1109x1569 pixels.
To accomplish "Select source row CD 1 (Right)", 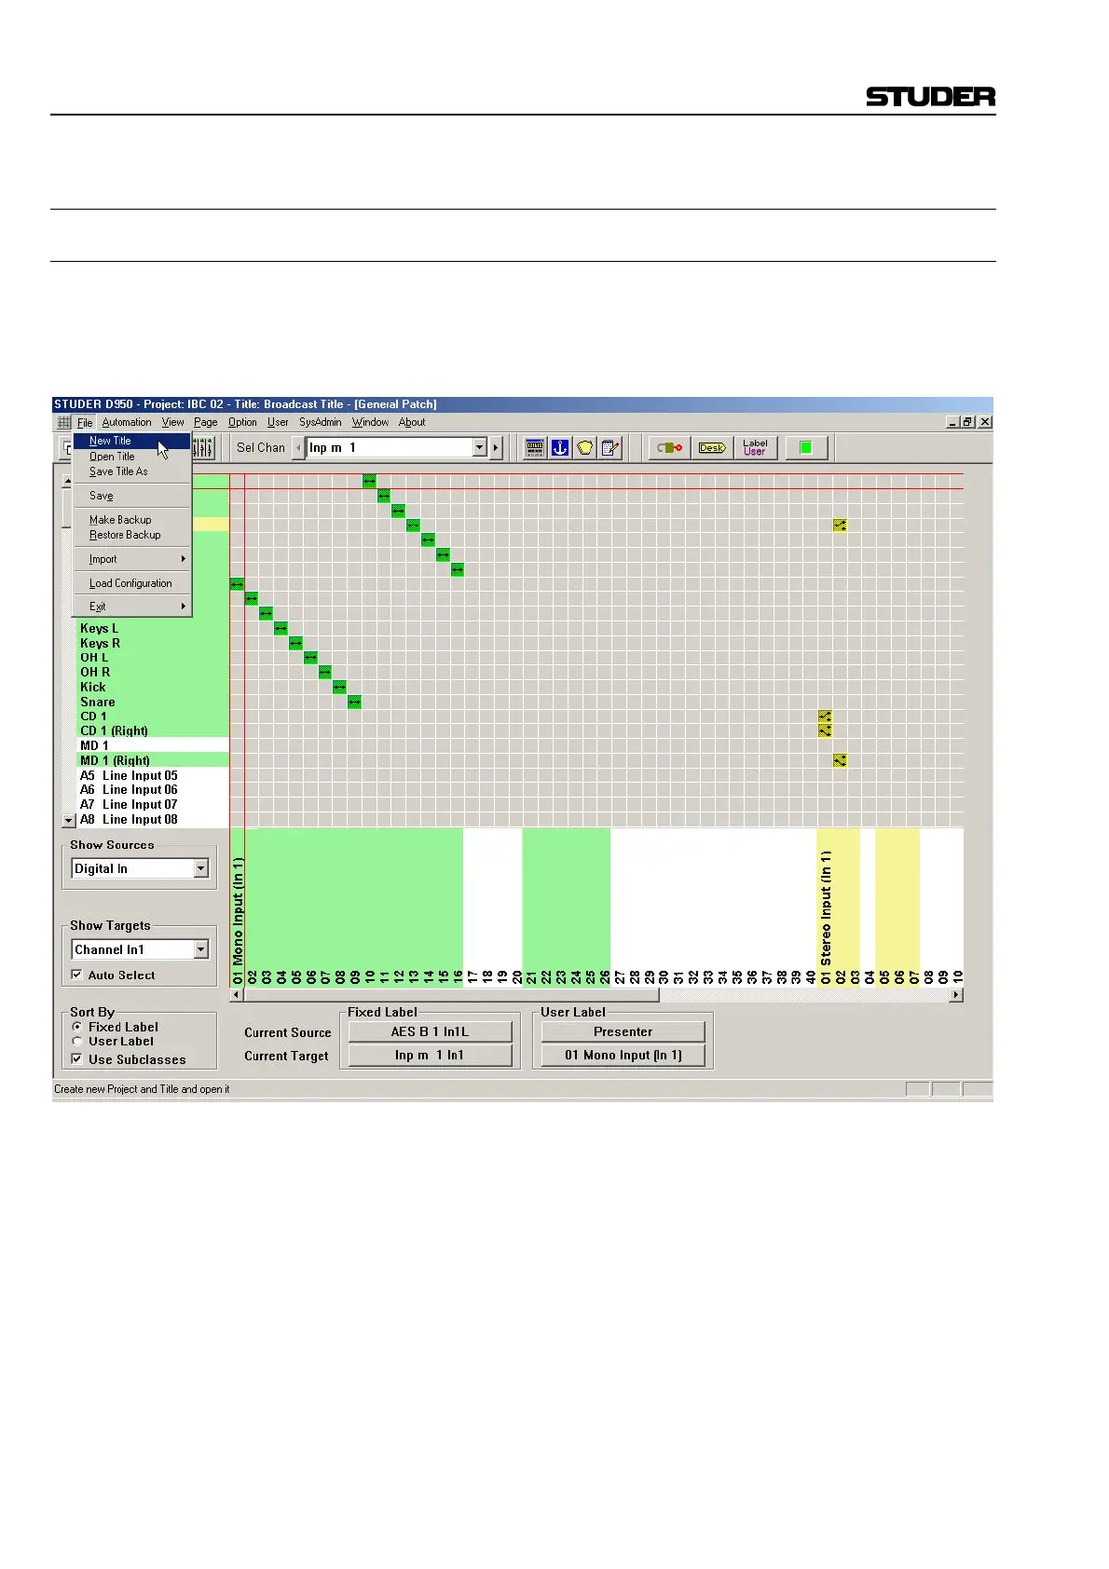I will pos(153,730).
